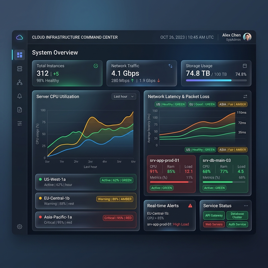Open the Last hour time range dropdown

[124, 97]
